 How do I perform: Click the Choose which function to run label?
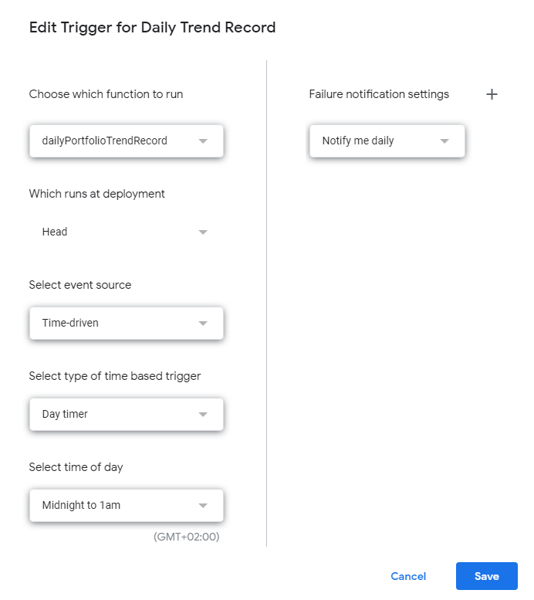click(106, 94)
